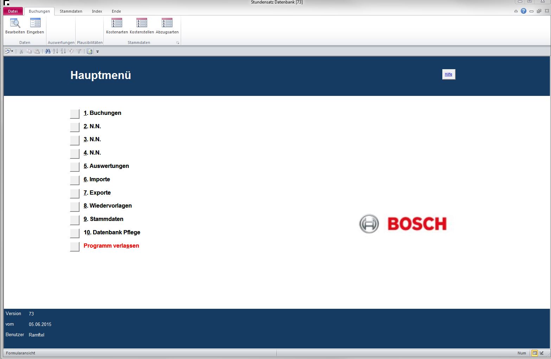Click the square button for 1. Buchungen
Viewport: 551px width, 359px height.
pos(75,114)
